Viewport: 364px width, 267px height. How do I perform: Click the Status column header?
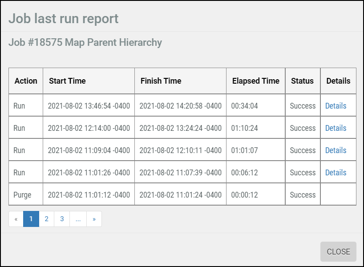(303, 81)
